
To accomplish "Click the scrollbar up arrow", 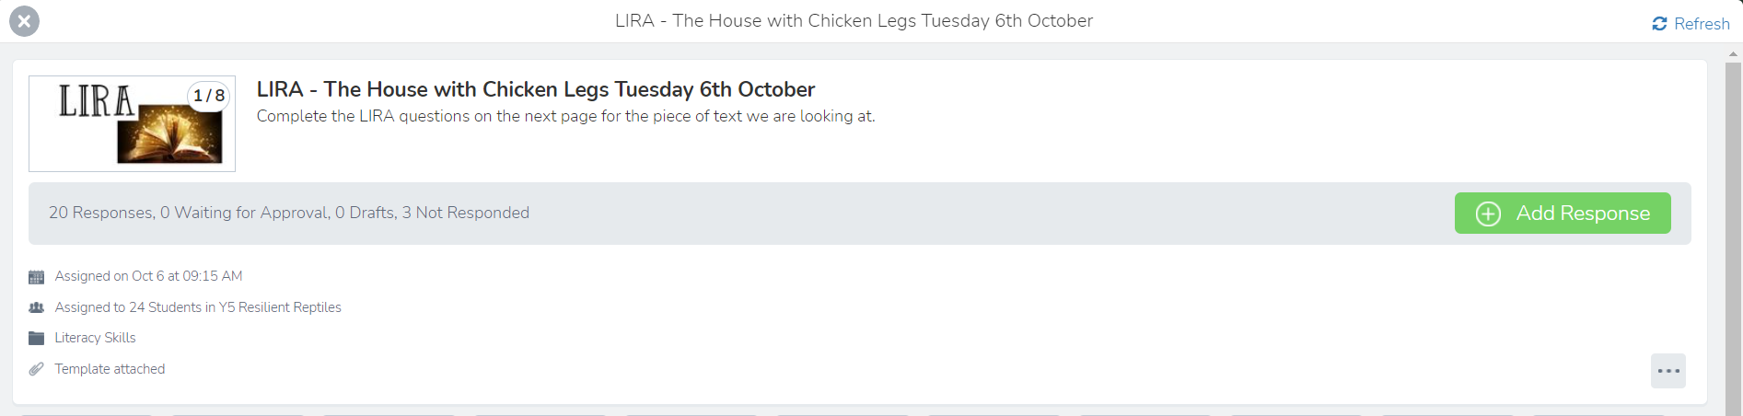I will pos(1733,54).
